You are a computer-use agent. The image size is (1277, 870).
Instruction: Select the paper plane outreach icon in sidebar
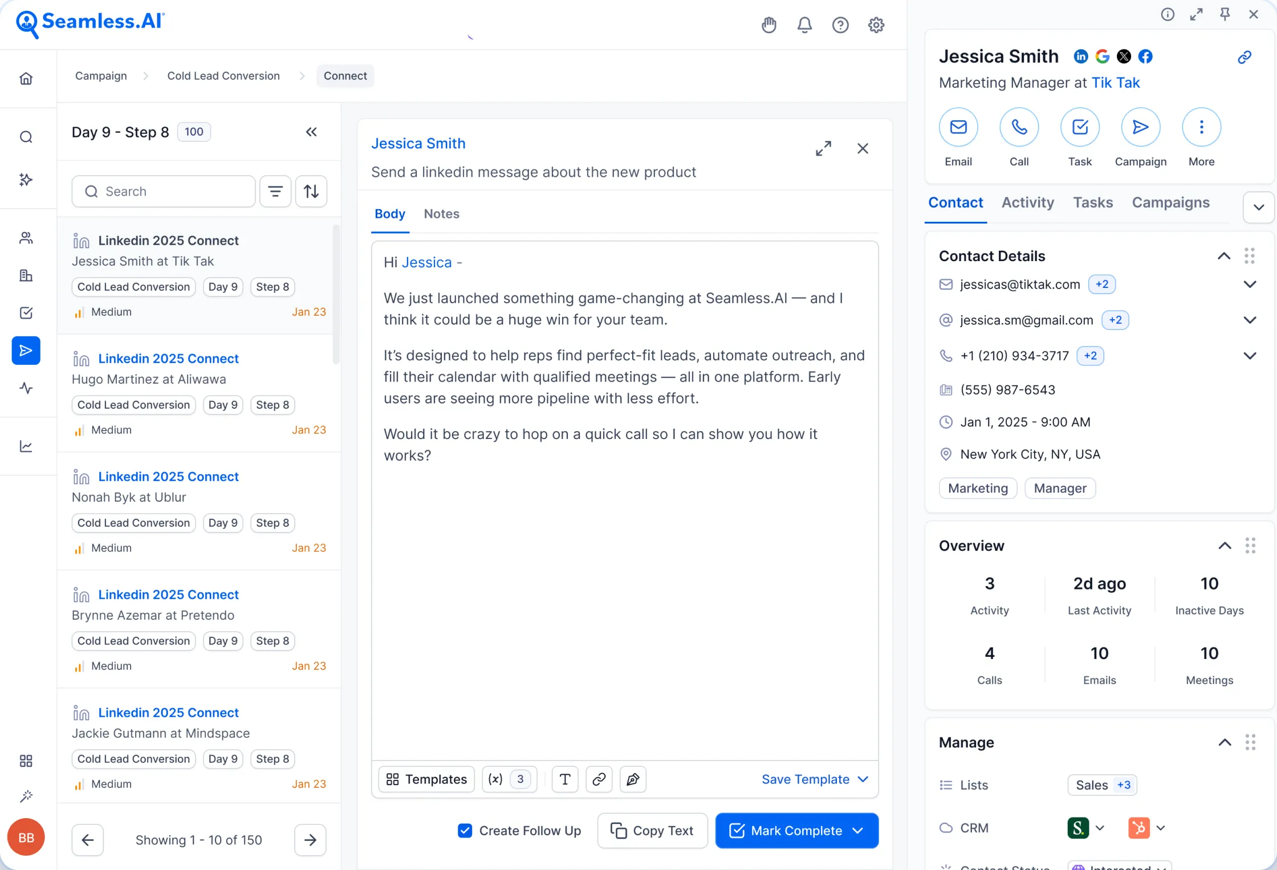(x=26, y=351)
